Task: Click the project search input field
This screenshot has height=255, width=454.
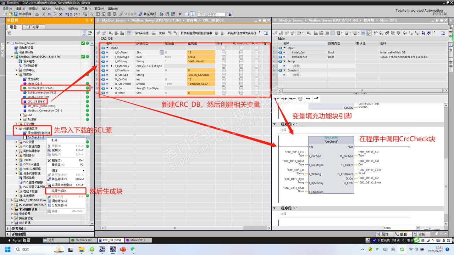Action: [x=211, y=14]
